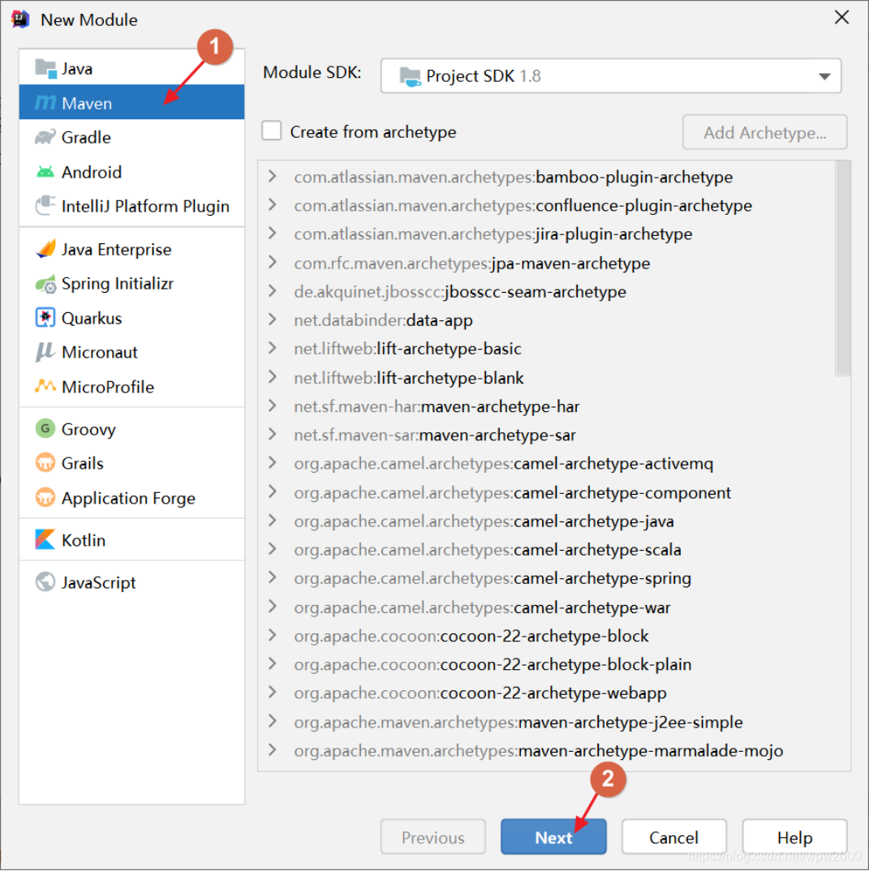
Task: Select Maven module type
Action: [x=131, y=103]
